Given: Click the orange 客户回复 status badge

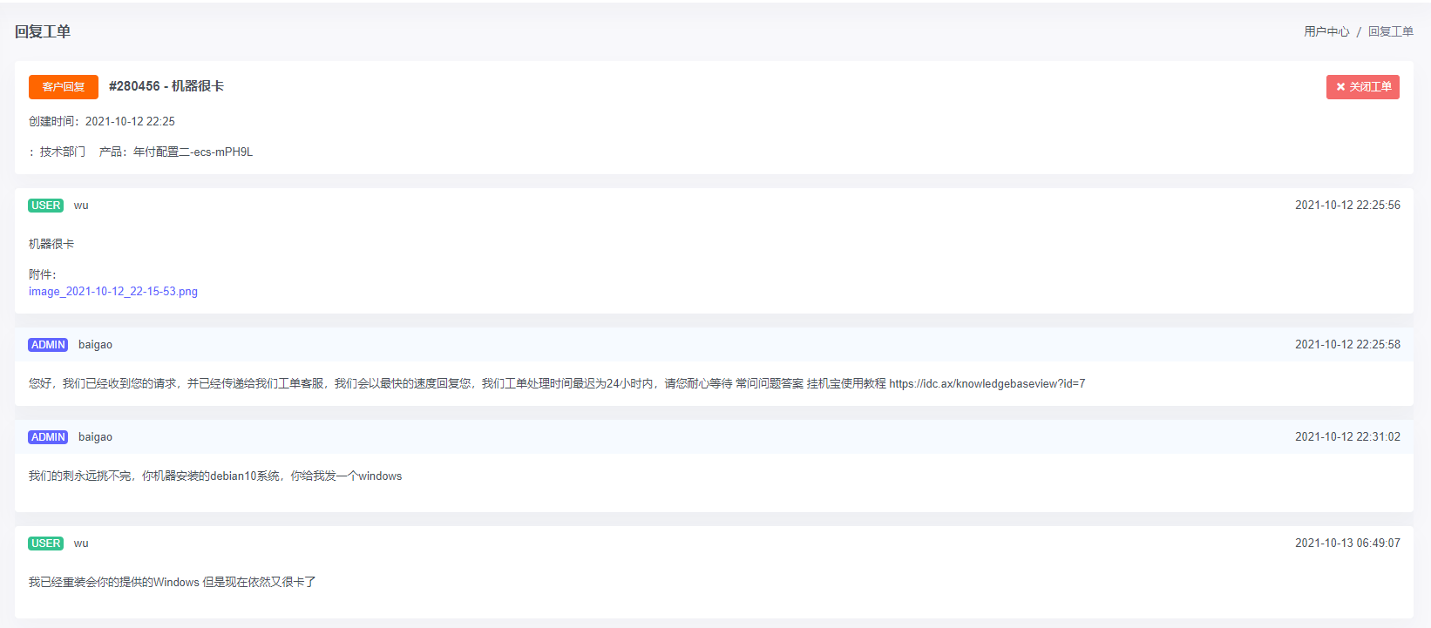Looking at the screenshot, I should [64, 87].
